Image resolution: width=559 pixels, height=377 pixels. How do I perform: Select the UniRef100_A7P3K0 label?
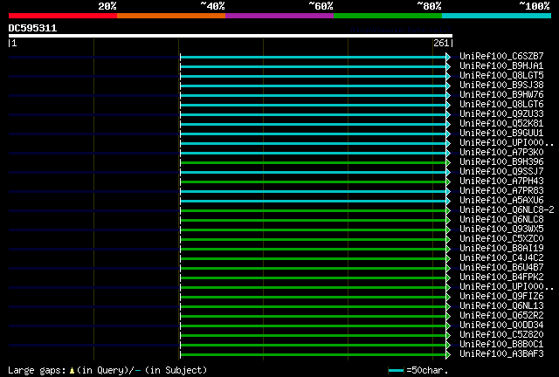(x=501, y=152)
